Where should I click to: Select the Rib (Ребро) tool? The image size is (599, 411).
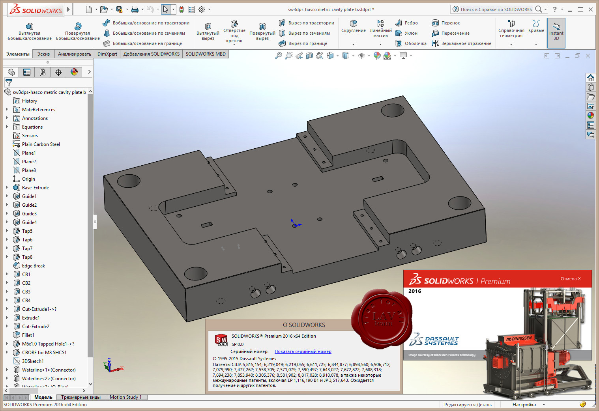coord(406,23)
